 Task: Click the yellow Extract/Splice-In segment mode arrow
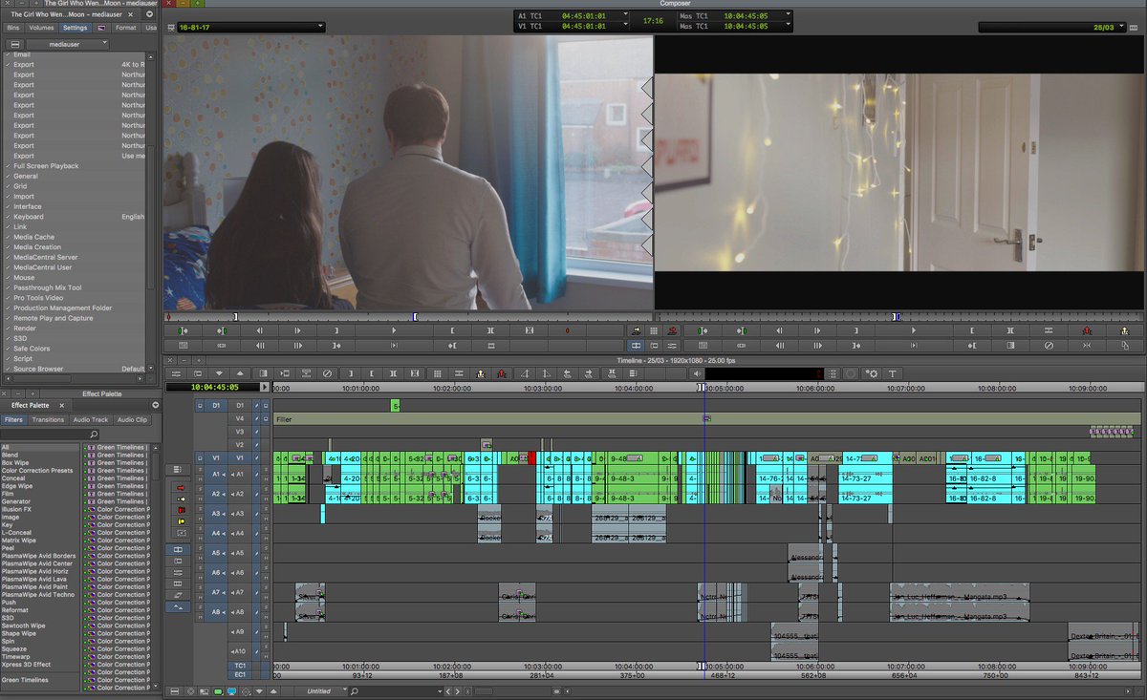(x=182, y=498)
